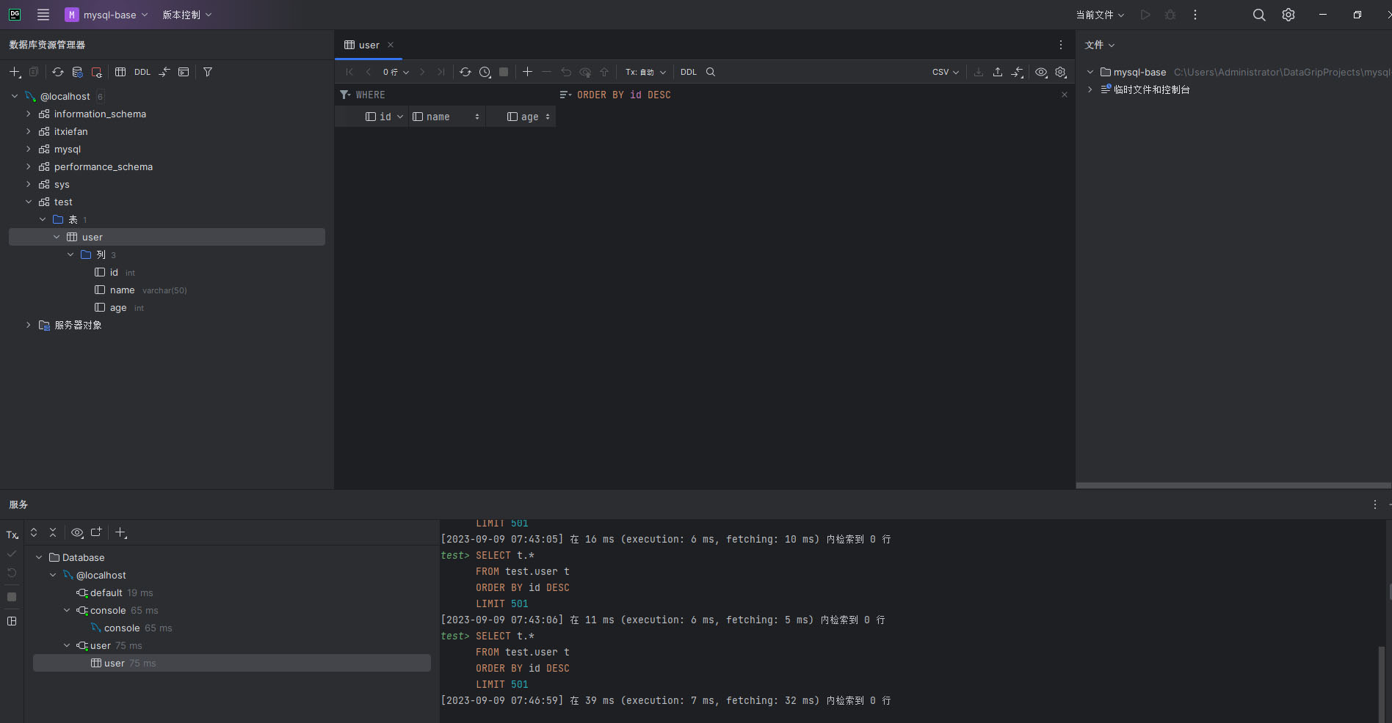Click open in new tab icon in services

(96, 532)
